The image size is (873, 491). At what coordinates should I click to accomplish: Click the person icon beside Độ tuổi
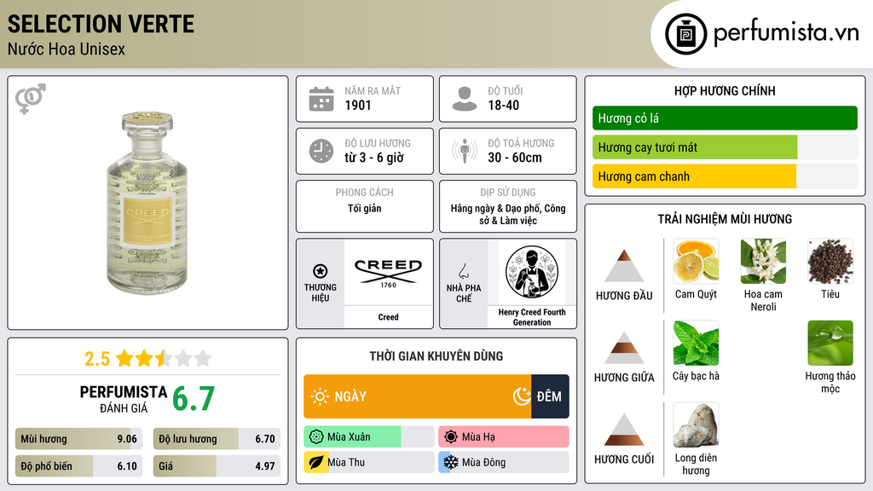pyautogui.click(x=465, y=99)
